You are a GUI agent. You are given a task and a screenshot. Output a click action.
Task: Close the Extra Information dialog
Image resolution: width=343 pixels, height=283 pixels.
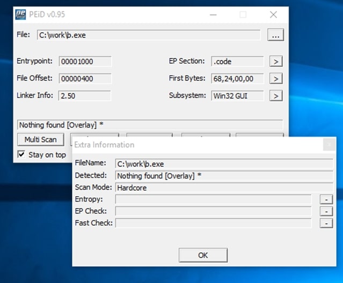click(x=329, y=145)
